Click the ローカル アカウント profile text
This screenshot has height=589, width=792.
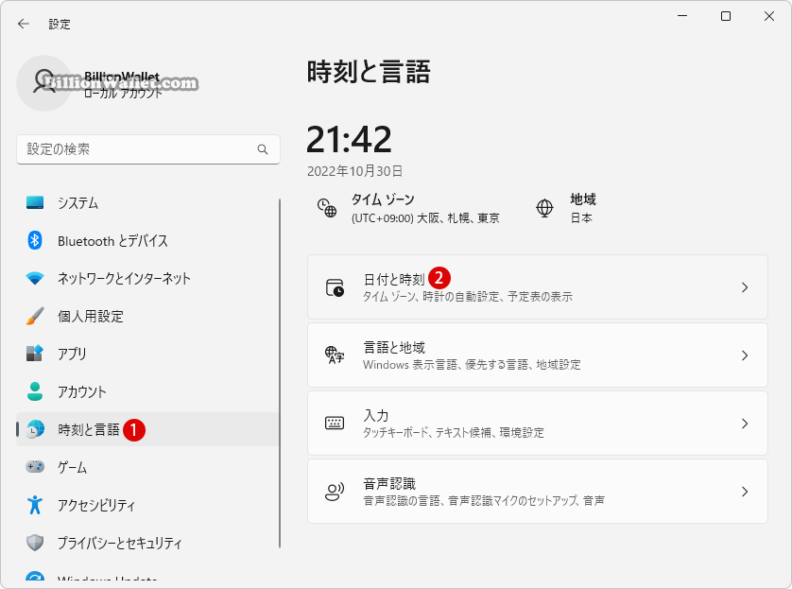tap(123, 94)
